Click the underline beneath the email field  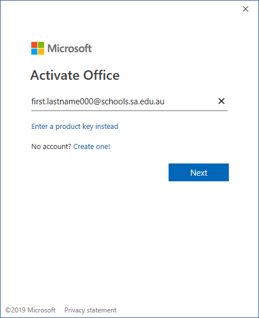pos(129,110)
